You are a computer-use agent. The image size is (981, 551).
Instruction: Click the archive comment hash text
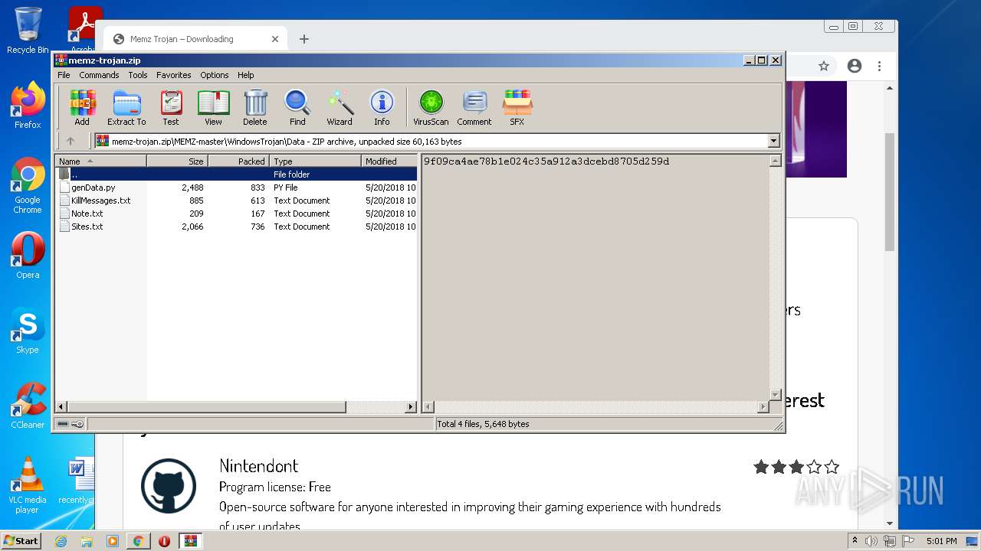[x=546, y=161]
